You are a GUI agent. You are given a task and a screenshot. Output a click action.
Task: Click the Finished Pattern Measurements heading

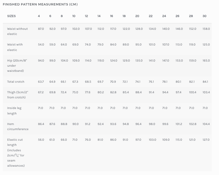(40, 4)
